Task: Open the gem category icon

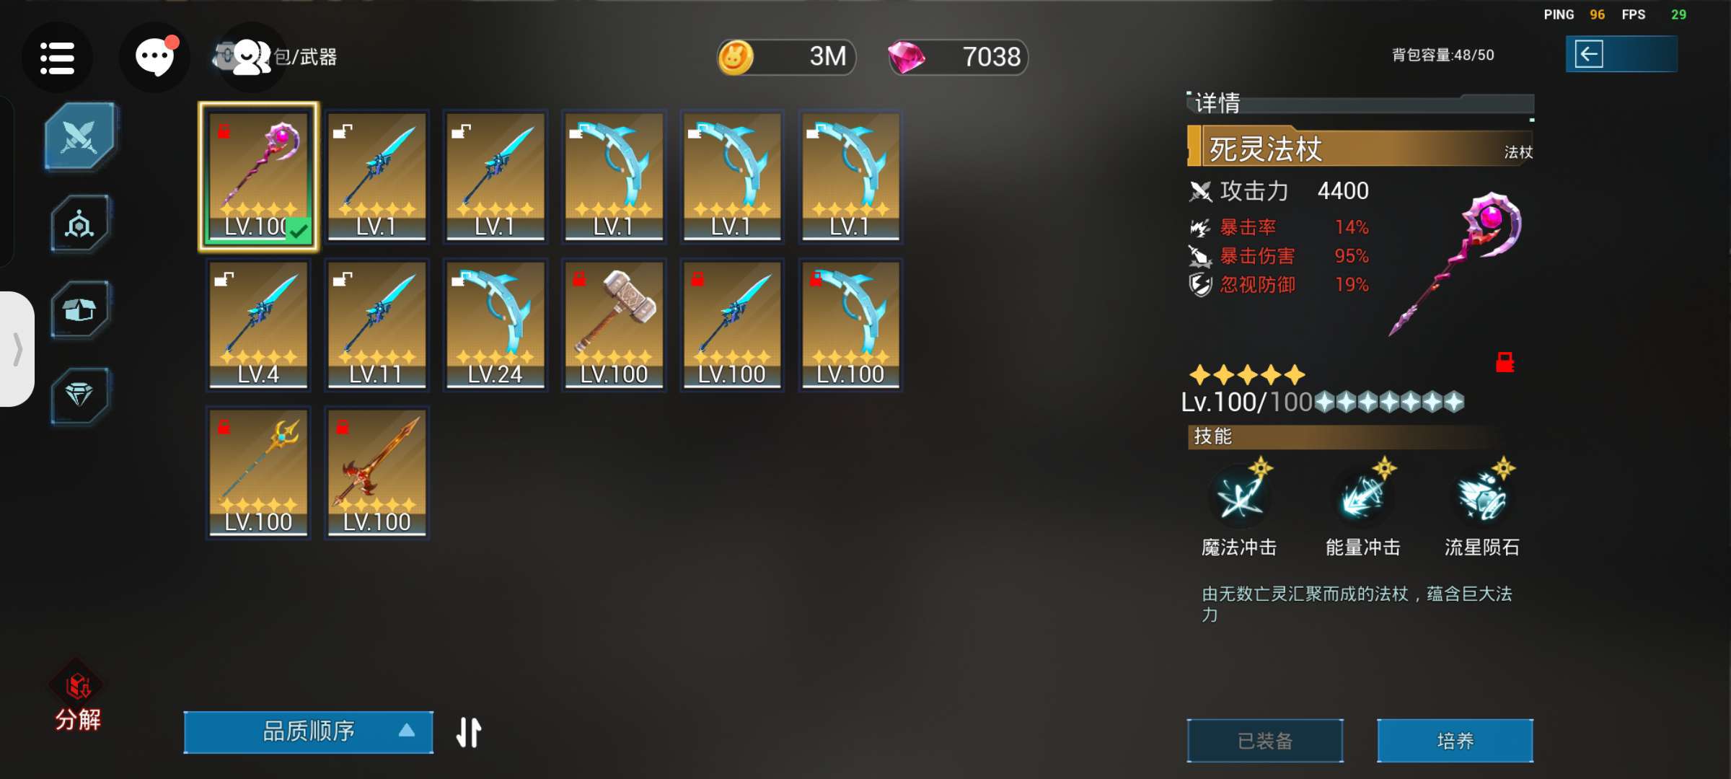Action: [x=79, y=395]
